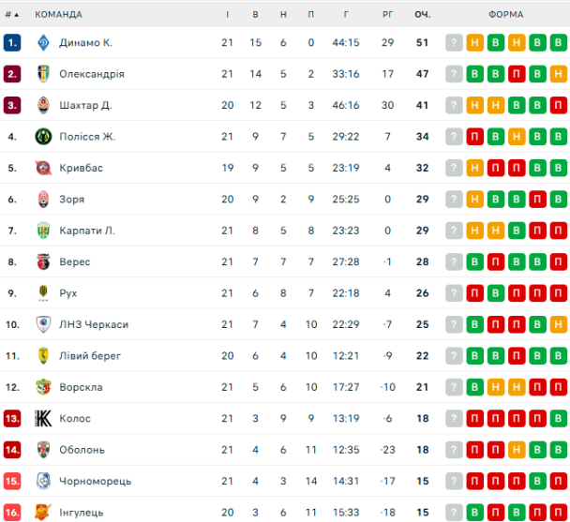The width and height of the screenshot is (570, 522).
Task: Sort standings by КОМАНДА column header
Action: tap(58, 14)
